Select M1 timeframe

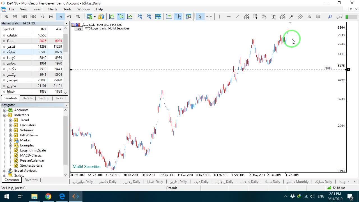point(6,17)
